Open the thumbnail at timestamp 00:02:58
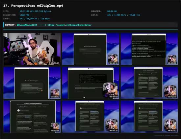This screenshot has height=139, width=181. coord(32,117)
